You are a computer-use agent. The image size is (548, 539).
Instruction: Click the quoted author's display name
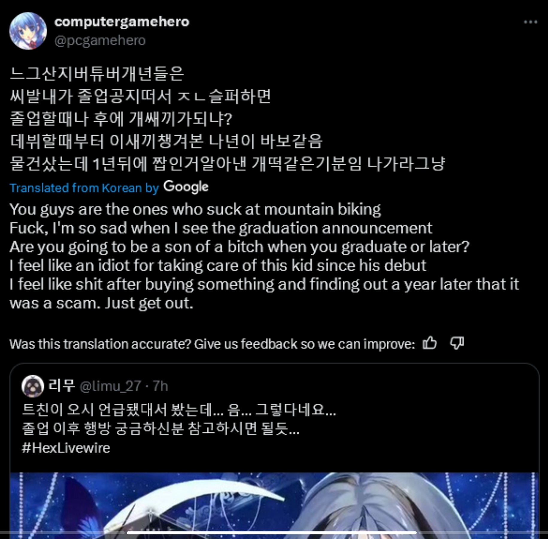pos(61,386)
